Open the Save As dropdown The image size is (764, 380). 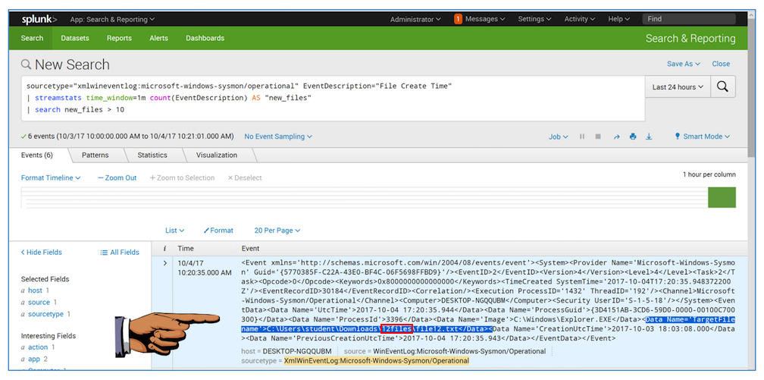pyautogui.click(x=683, y=64)
